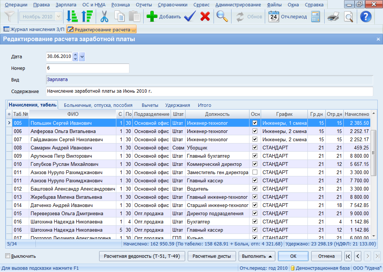The width and height of the screenshot is (383, 272).
Task: Open the blue question mark help icon
Action: [x=365, y=16]
